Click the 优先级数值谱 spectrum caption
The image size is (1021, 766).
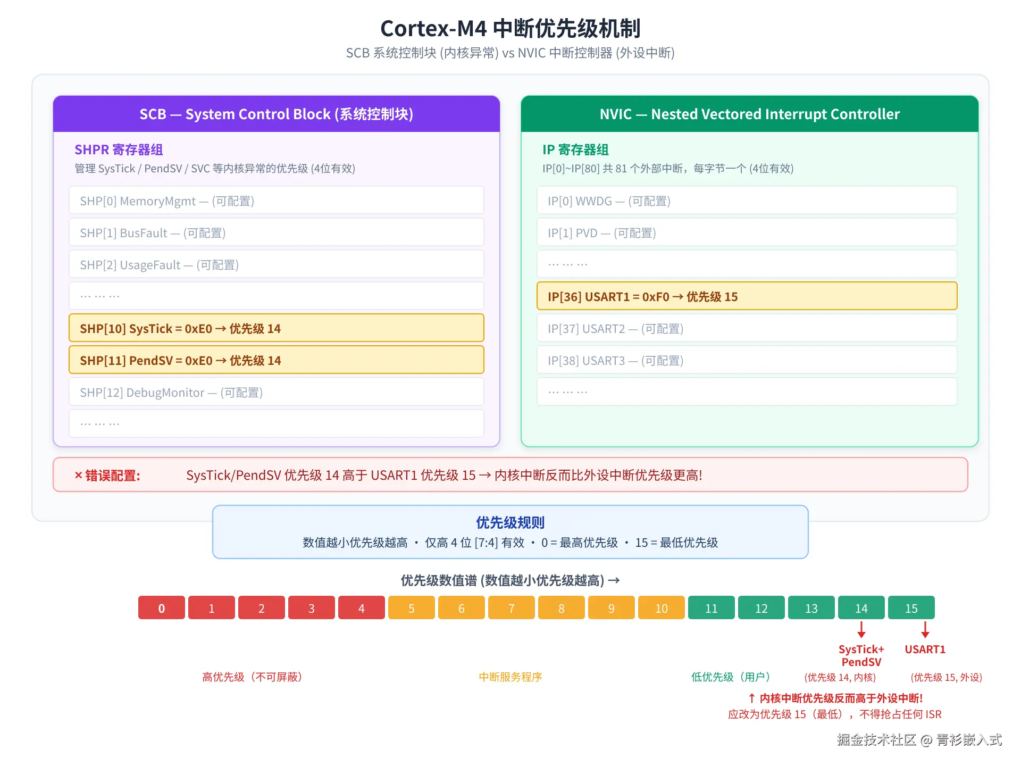[x=510, y=580]
